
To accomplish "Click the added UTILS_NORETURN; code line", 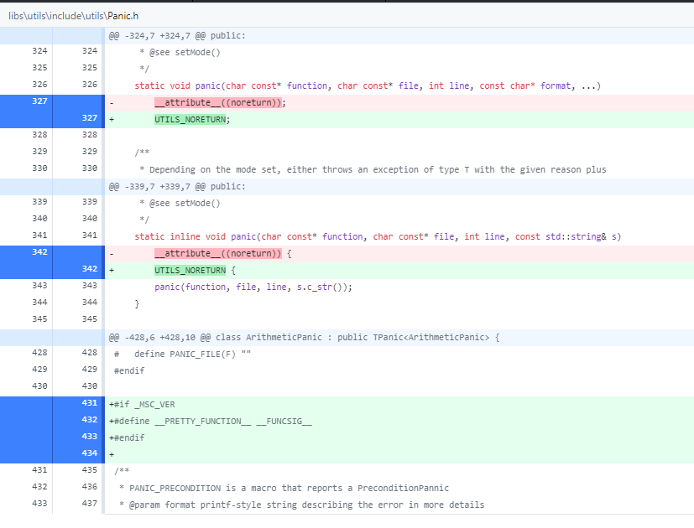I will coord(399,120).
